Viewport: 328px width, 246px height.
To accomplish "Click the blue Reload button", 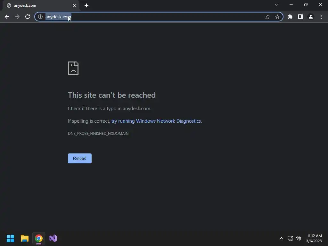I will (80, 158).
